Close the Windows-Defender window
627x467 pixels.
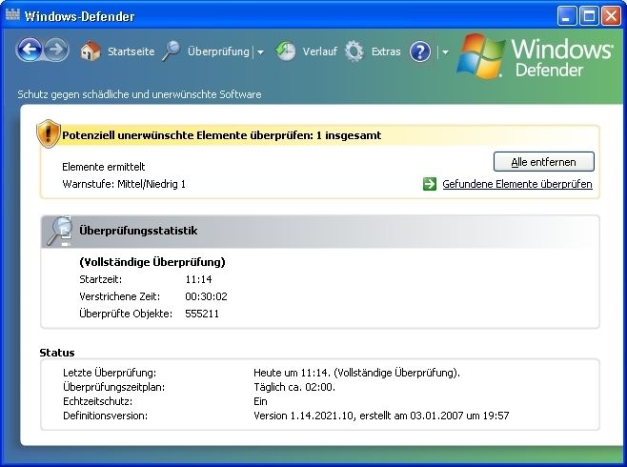tap(612, 16)
